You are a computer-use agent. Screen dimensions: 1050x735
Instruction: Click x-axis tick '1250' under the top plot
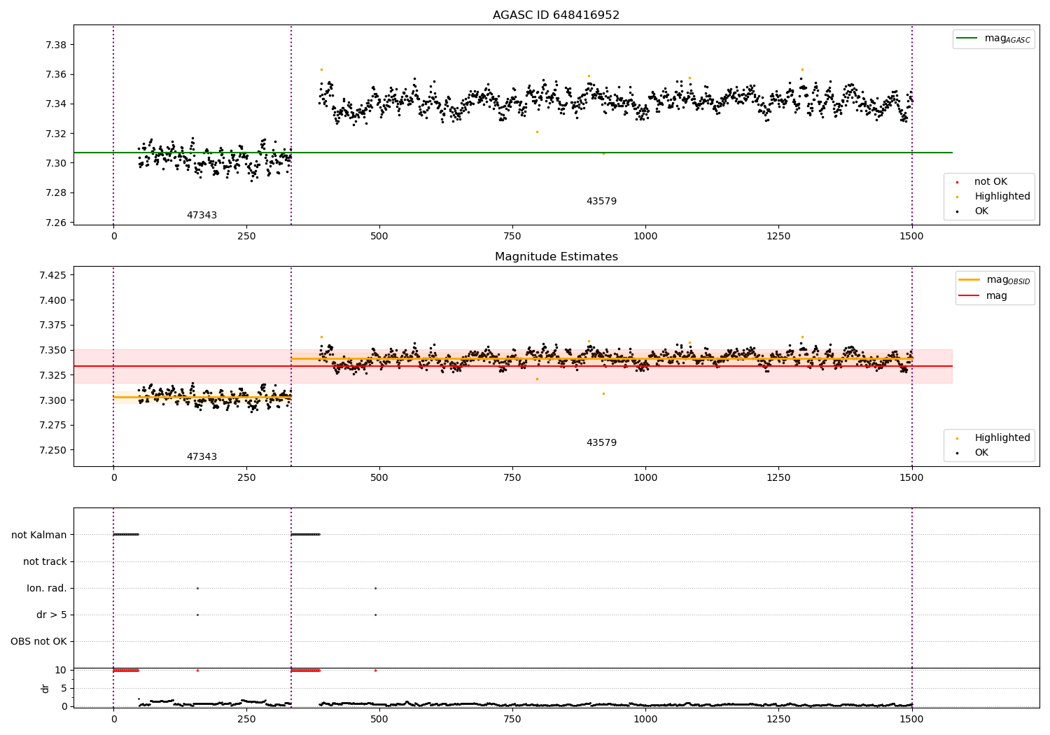(x=778, y=237)
